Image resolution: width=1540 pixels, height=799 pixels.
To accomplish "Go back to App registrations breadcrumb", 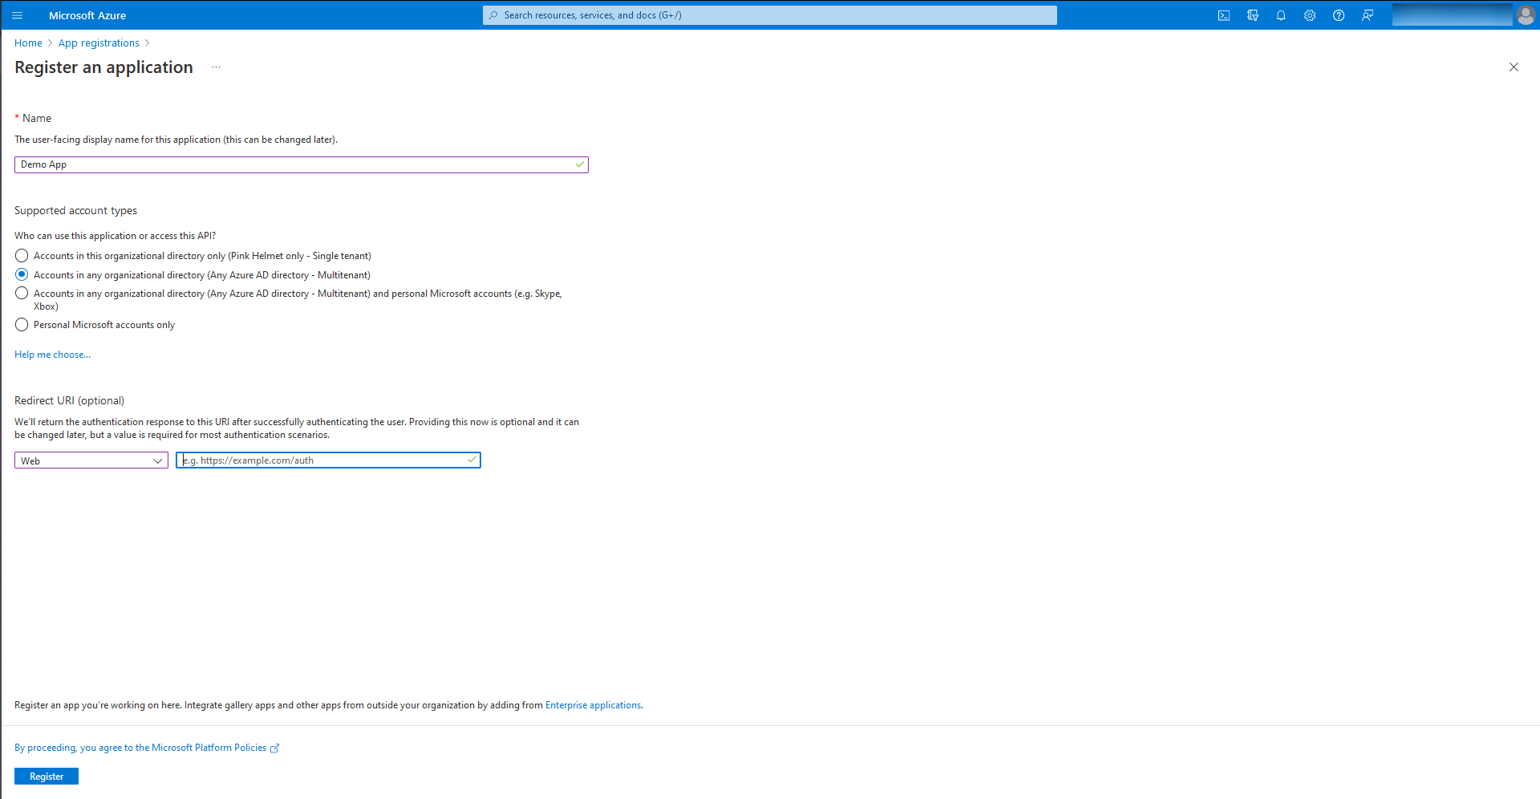I will pos(98,43).
